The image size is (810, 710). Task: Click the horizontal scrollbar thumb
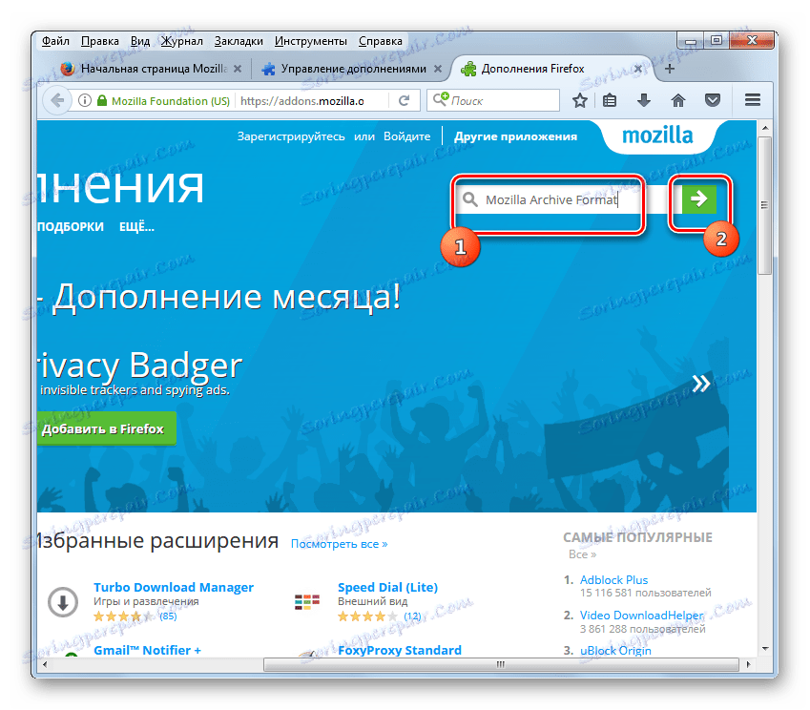[x=501, y=664]
